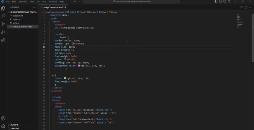Screen dimensions: 254x130
Task: Open the Source Control view
Action: click(3, 24)
